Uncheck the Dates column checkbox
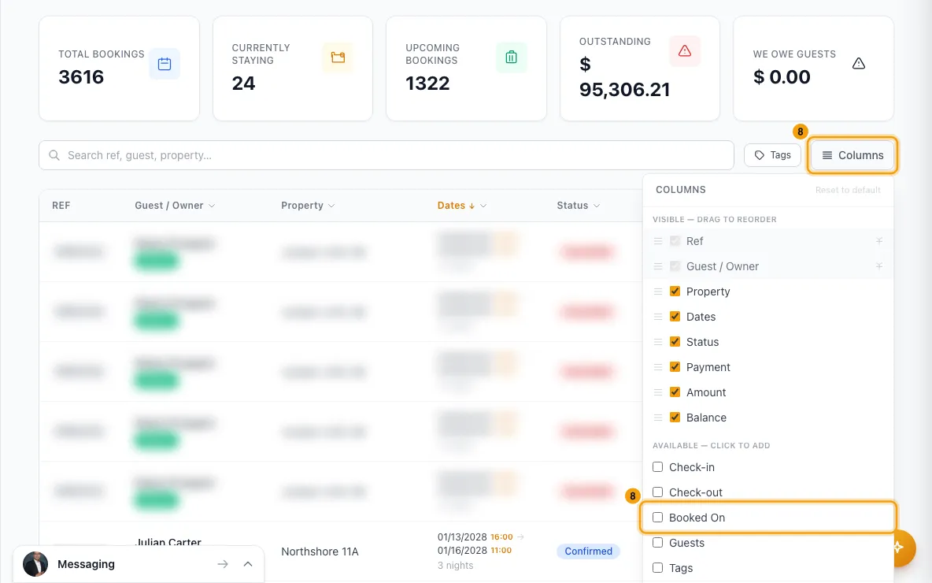Screen dimensions: 932x583 (x=675, y=317)
